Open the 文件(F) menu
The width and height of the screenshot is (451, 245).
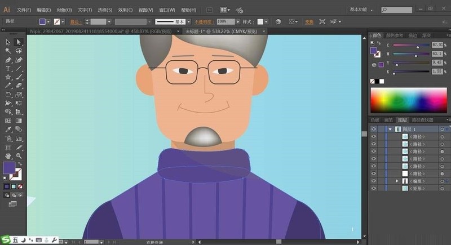[24, 10]
